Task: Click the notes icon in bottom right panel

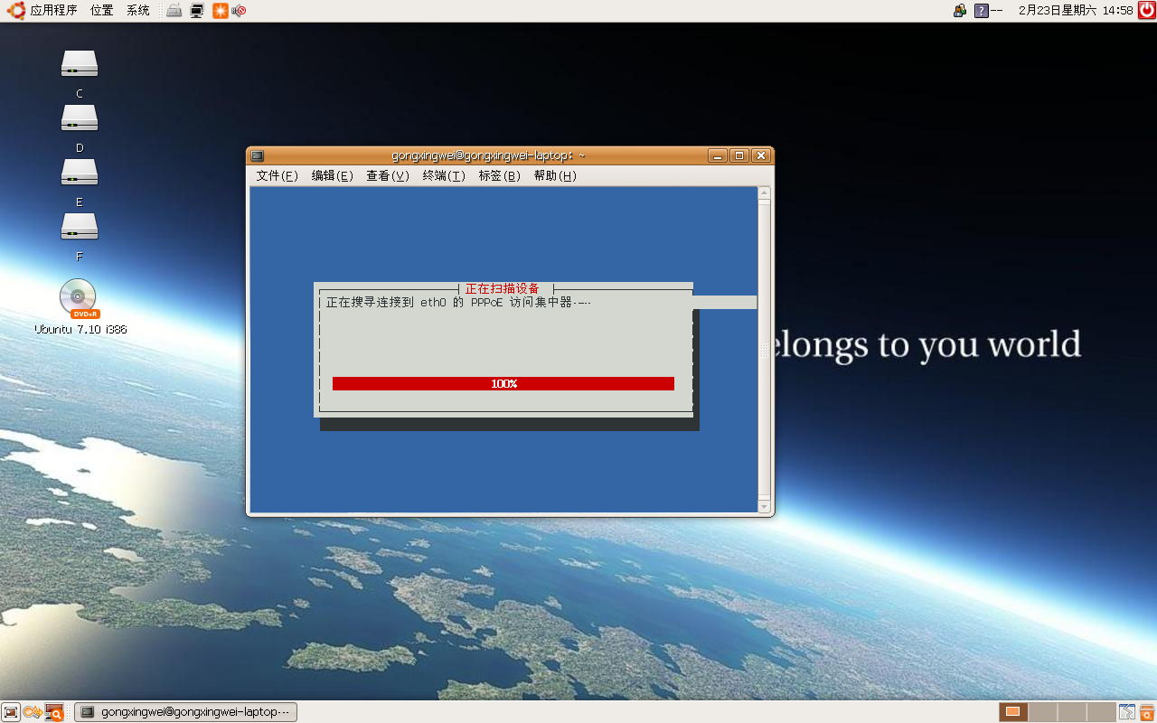Action: click(x=1126, y=712)
